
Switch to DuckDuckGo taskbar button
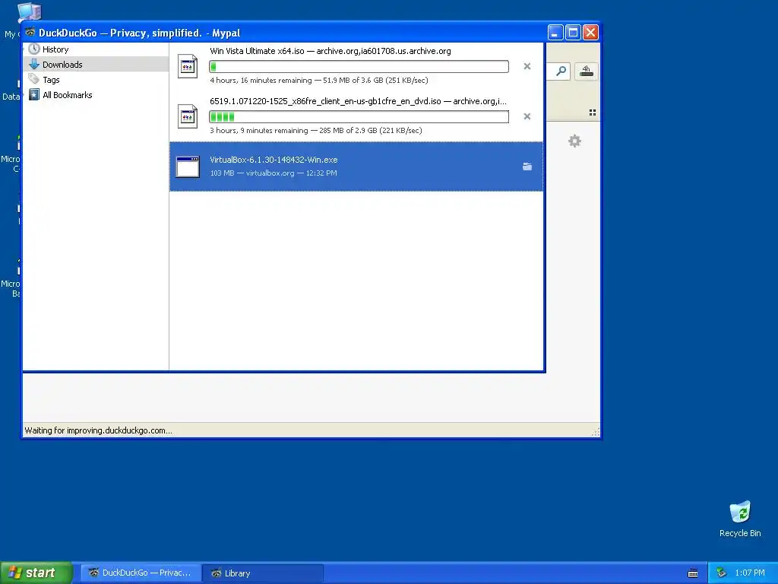tap(141, 573)
